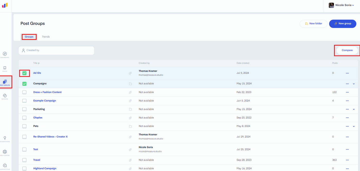The width and height of the screenshot is (360, 171).
Task: Click the Campaigns folder title
Action: pyautogui.click(x=40, y=84)
